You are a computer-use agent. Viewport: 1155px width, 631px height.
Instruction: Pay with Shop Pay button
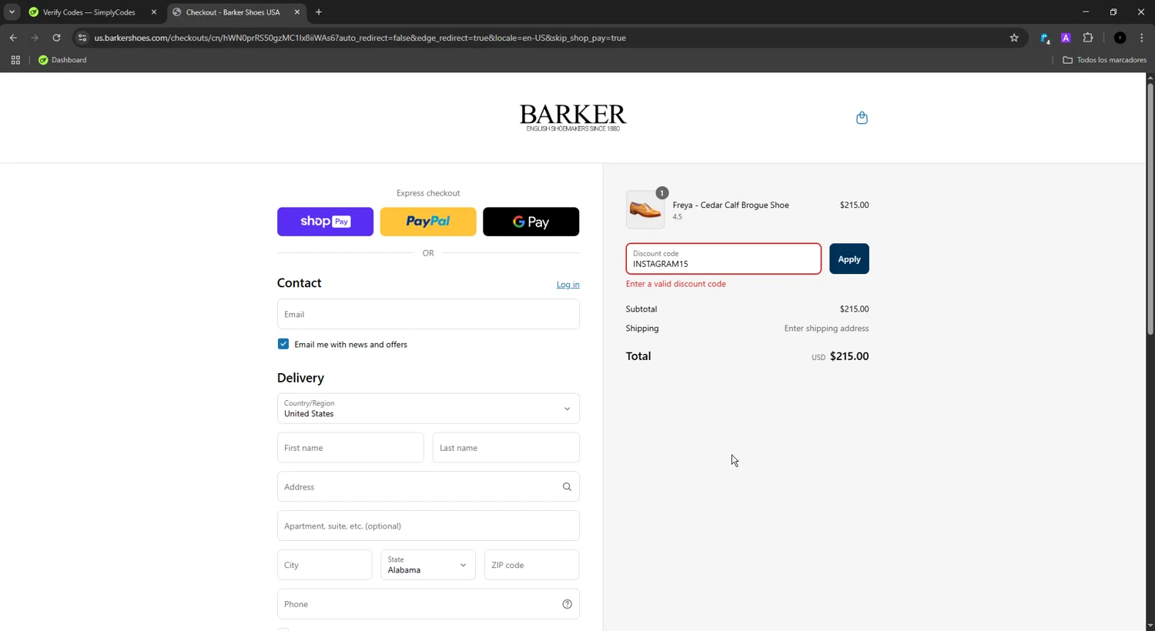click(325, 222)
